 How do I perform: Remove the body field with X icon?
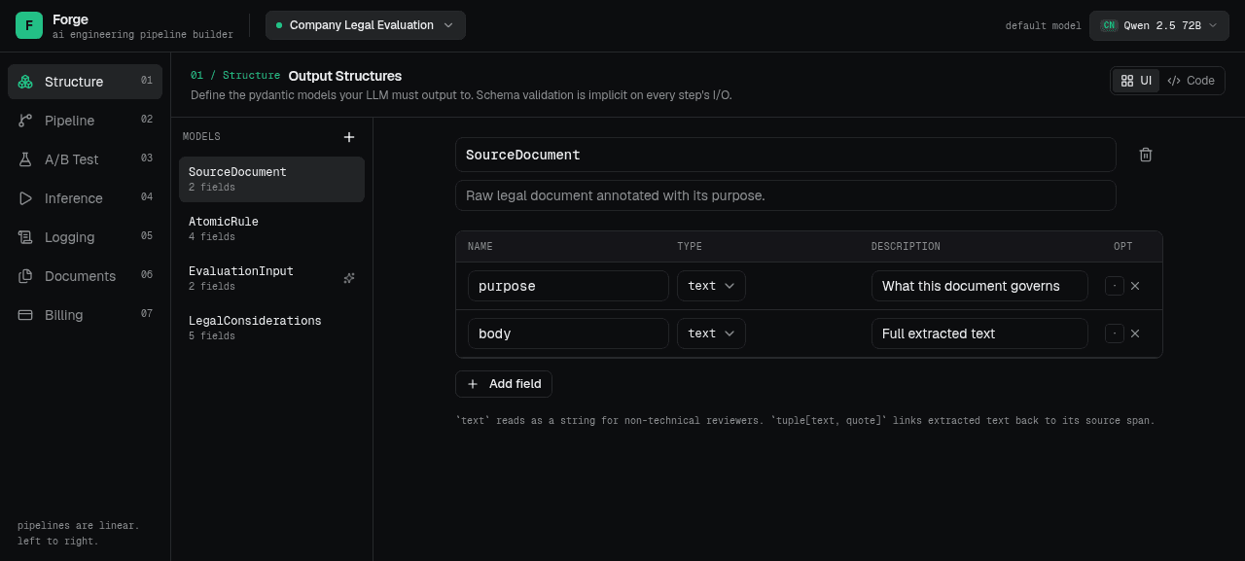point(1135,333)
